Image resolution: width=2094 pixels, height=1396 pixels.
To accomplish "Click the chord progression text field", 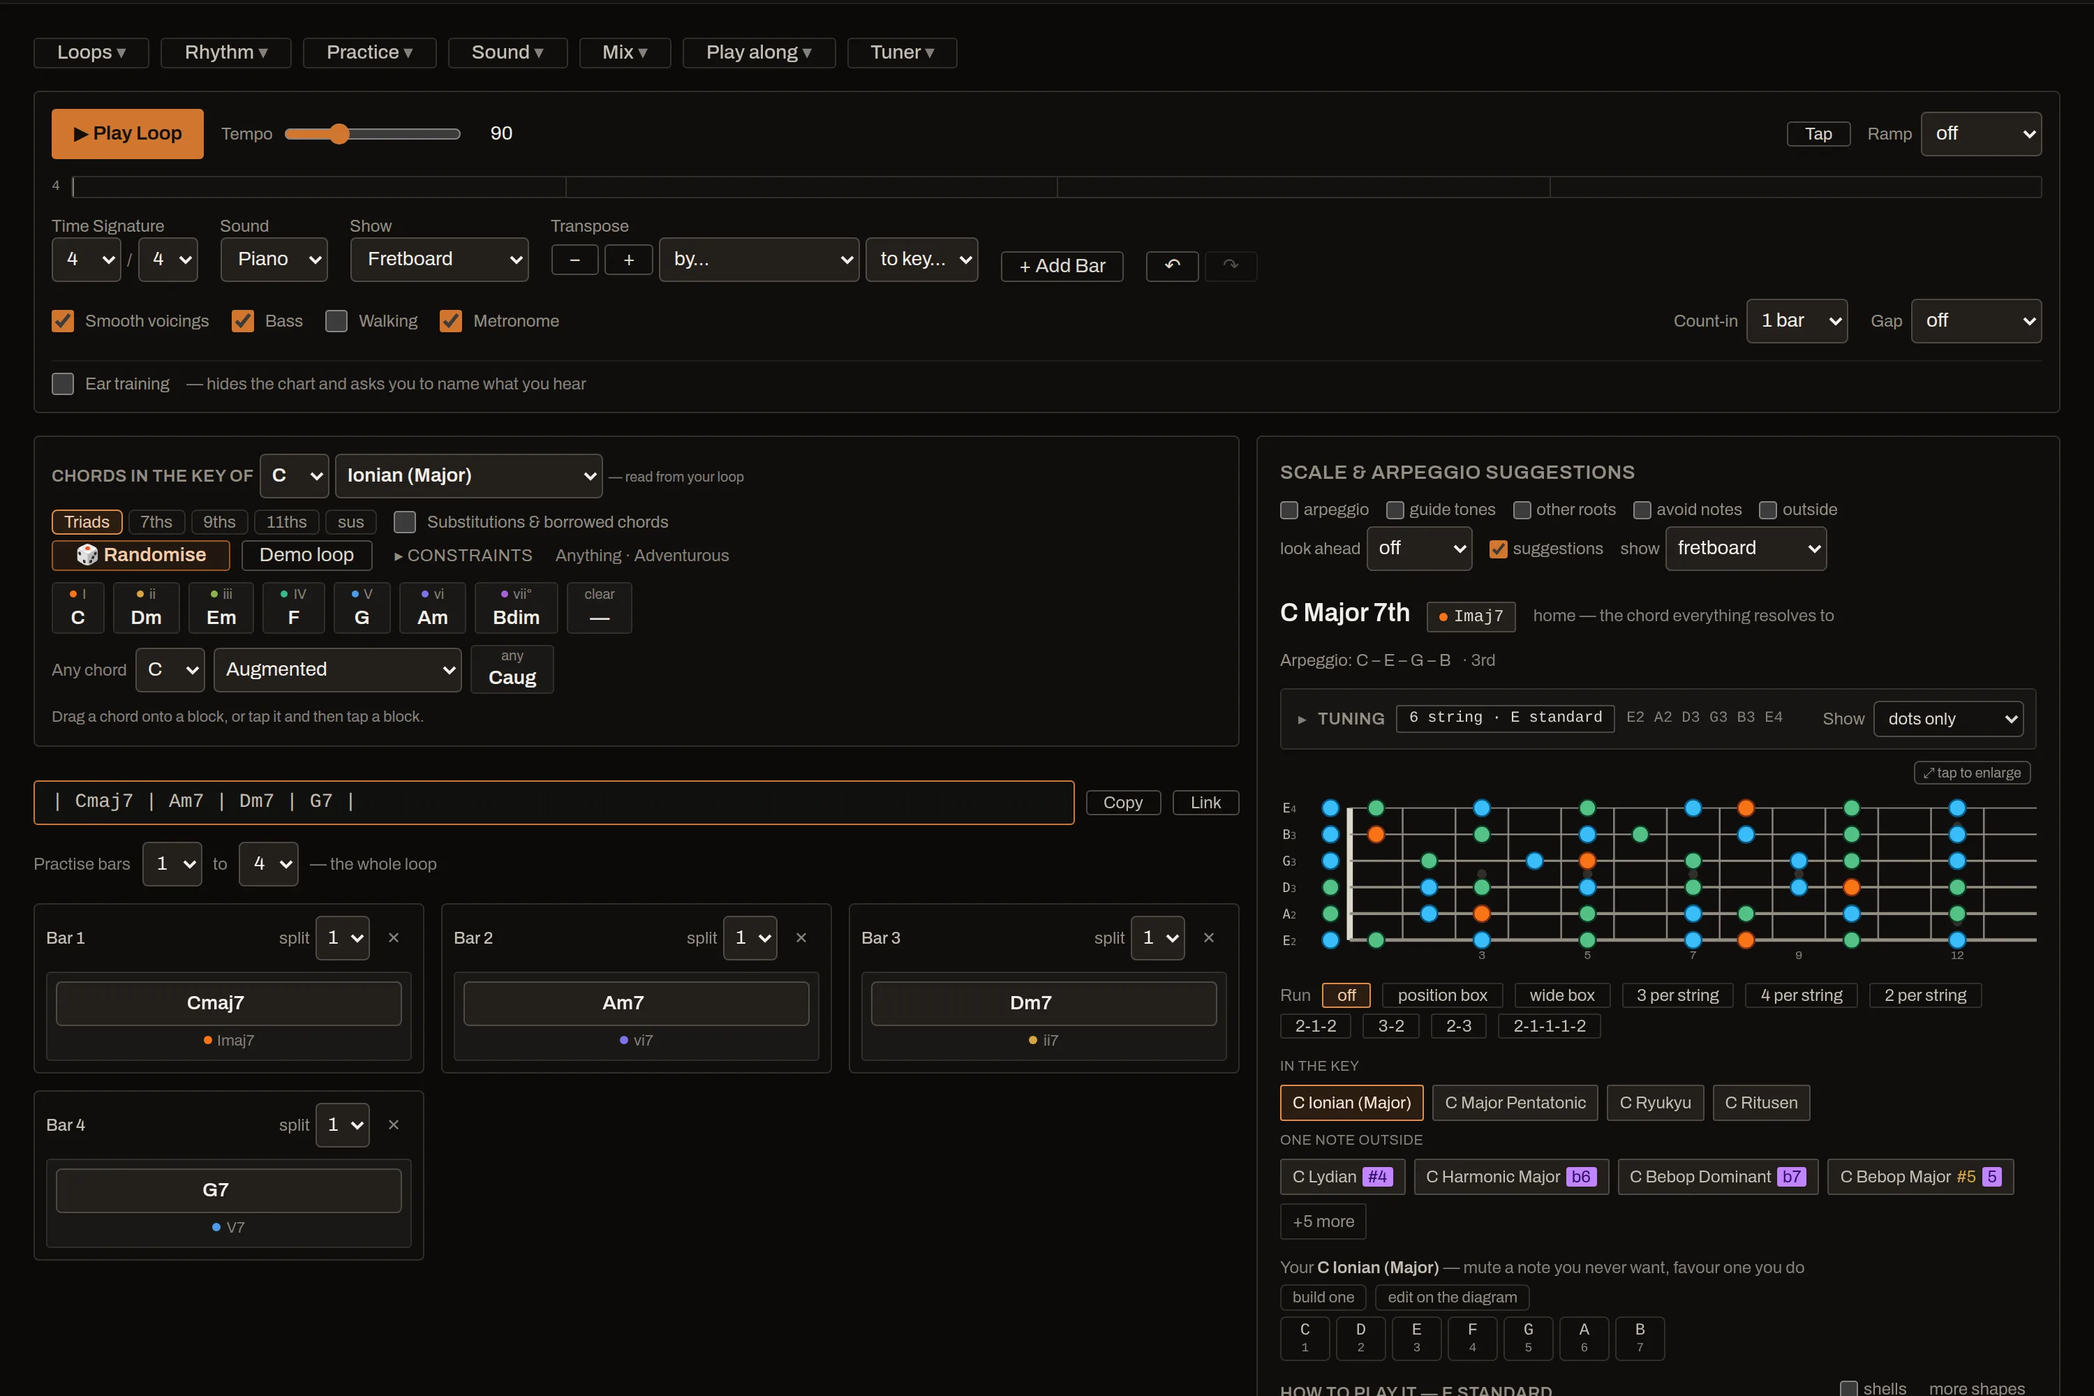I will pyautogui.click(x=554, y=802).
